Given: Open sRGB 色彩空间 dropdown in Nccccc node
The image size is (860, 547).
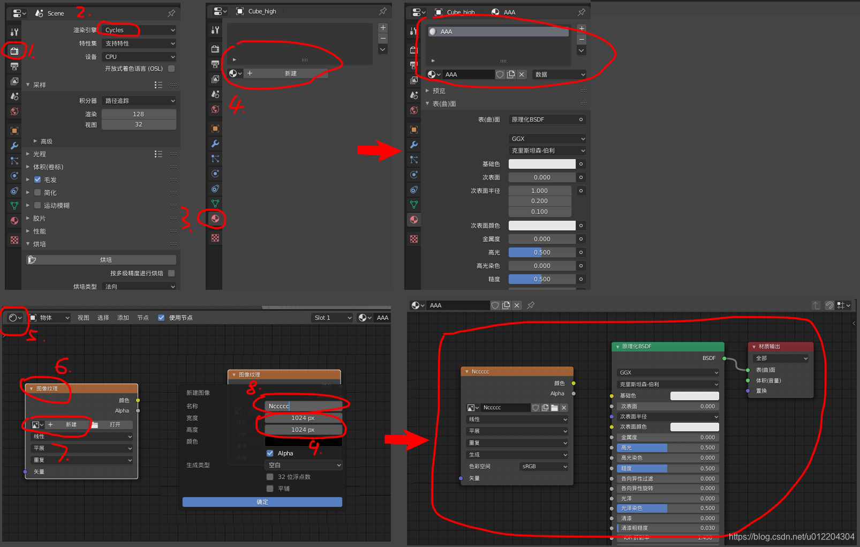Looking at the screenshot, I should pyautogui.click(x=544, y=467).
